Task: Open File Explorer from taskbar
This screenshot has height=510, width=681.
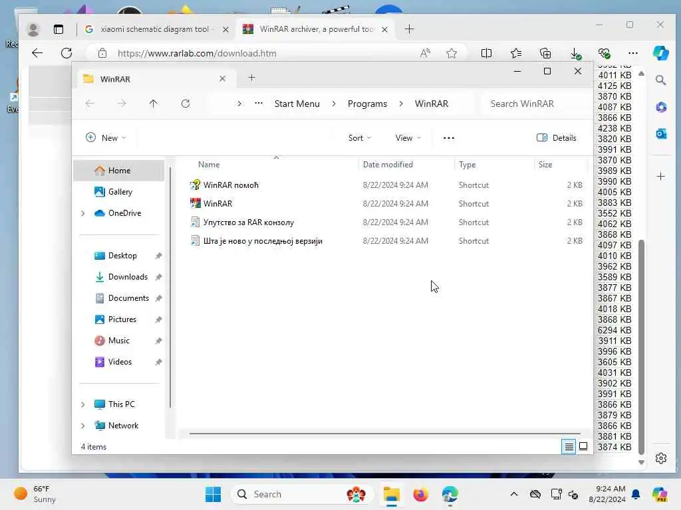Action: click(391, 494)
